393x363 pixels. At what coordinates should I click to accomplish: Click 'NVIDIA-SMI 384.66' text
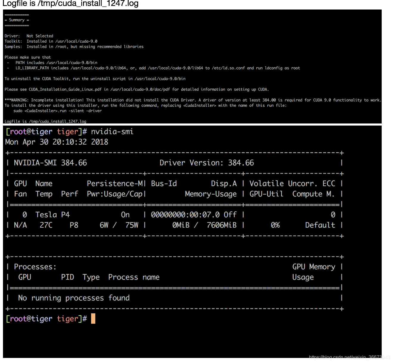[50, 163]
